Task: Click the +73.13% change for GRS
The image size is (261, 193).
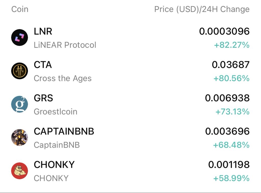Action: pyautogui.click(x=232, y=112)
